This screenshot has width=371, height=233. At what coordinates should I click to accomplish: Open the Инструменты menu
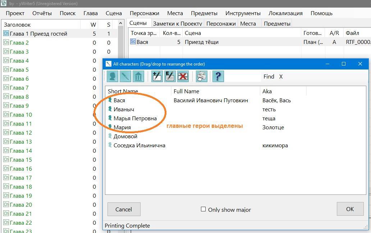243,13
